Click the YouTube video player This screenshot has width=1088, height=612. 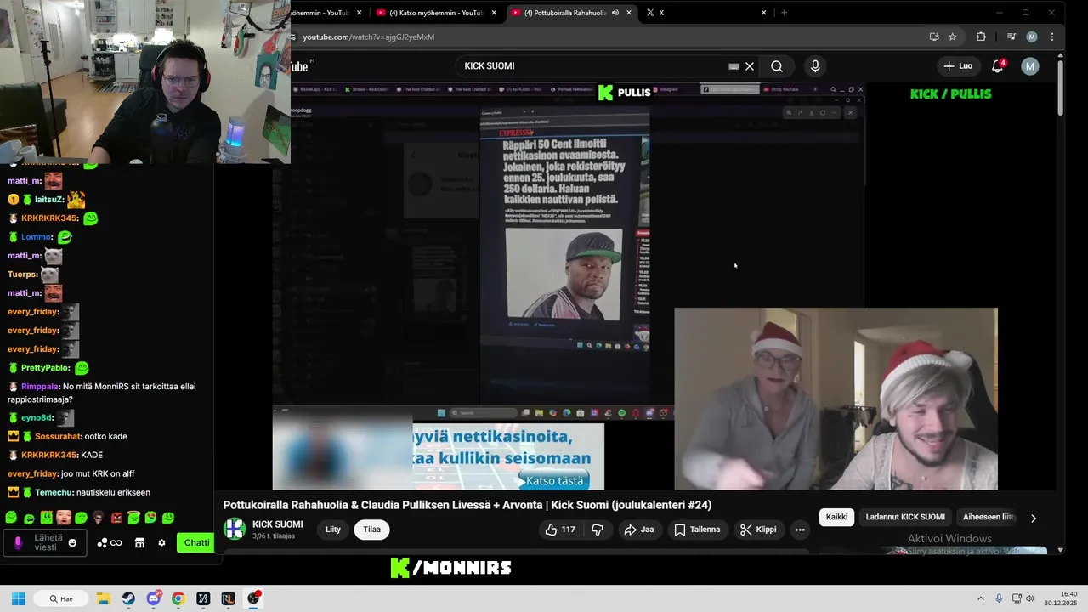(x=635, y=286)
